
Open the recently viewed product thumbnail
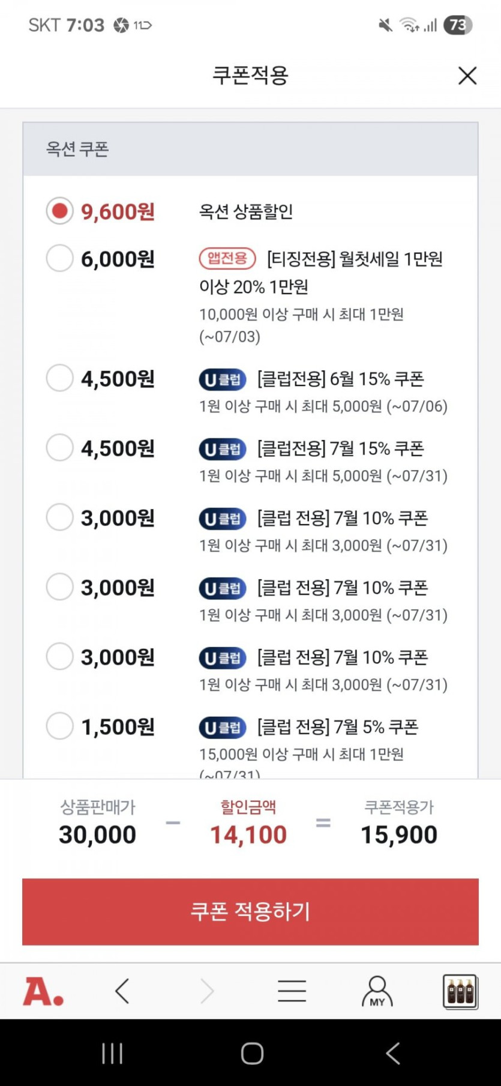pyautogui.click(x=460, y=991)
